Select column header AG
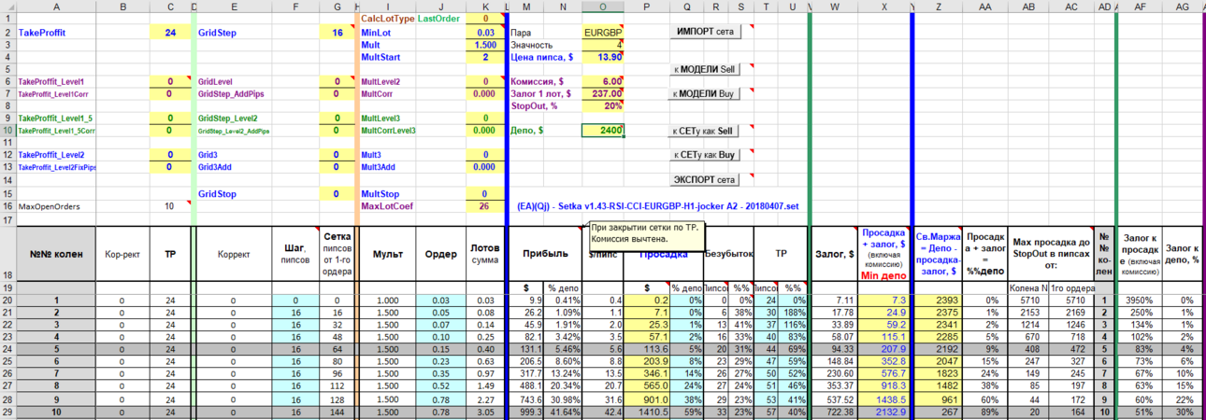The height and width of the screenshot is (420, 1206). (x=1184, y=7)
